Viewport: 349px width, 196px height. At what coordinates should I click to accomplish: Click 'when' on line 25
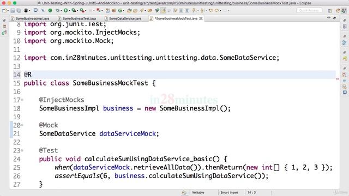(x=62, y=168)
